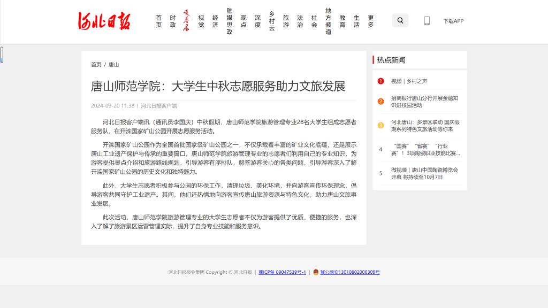Click the 冀ICP备 09047539号-1 link
Screen dimensions: 548x308
282,272
